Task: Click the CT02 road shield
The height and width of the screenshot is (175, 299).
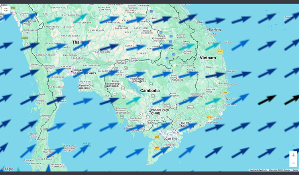Action: point(157,137)
